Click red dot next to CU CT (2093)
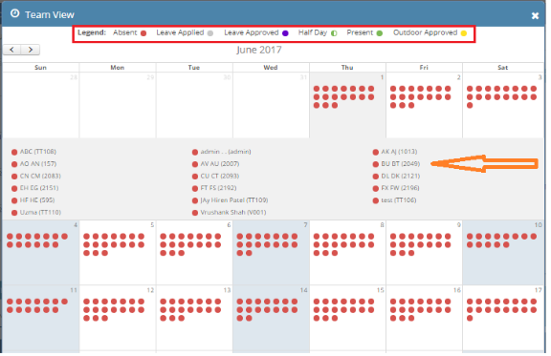 195,177
